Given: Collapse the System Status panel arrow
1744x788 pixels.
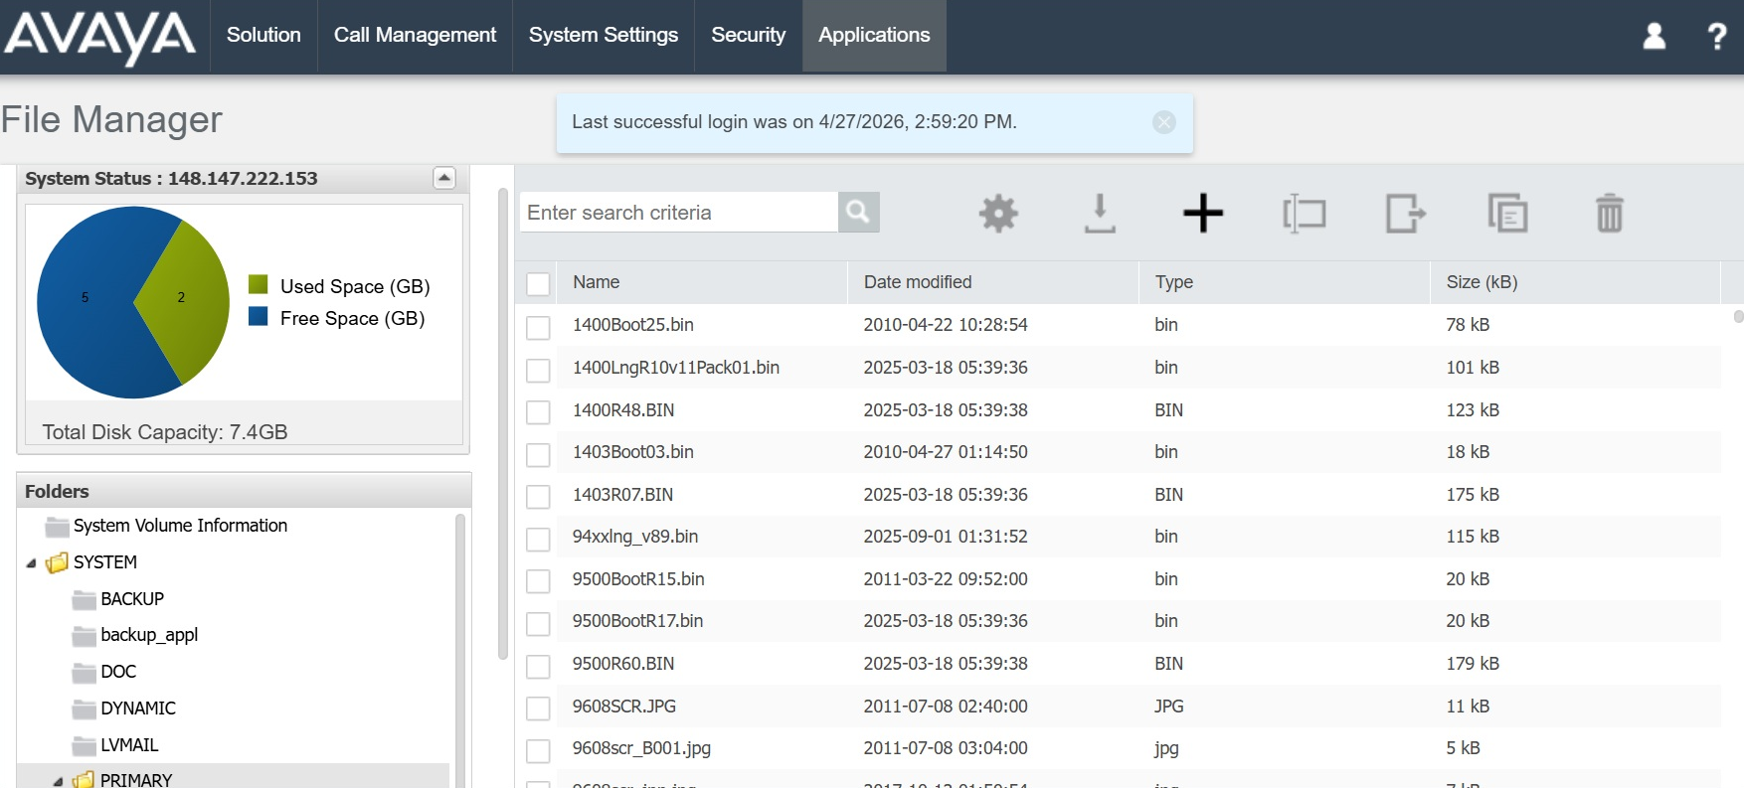Looking at the screenshot, I should click(x=444, y=178).
